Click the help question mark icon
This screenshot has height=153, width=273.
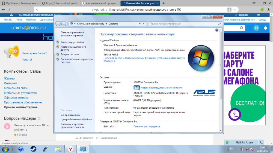pos(216,30)
